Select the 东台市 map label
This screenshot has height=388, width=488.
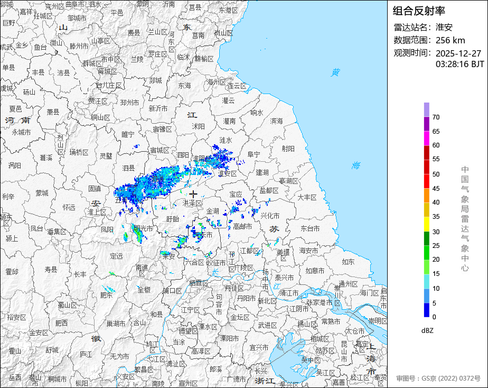(x=310, y=228)
